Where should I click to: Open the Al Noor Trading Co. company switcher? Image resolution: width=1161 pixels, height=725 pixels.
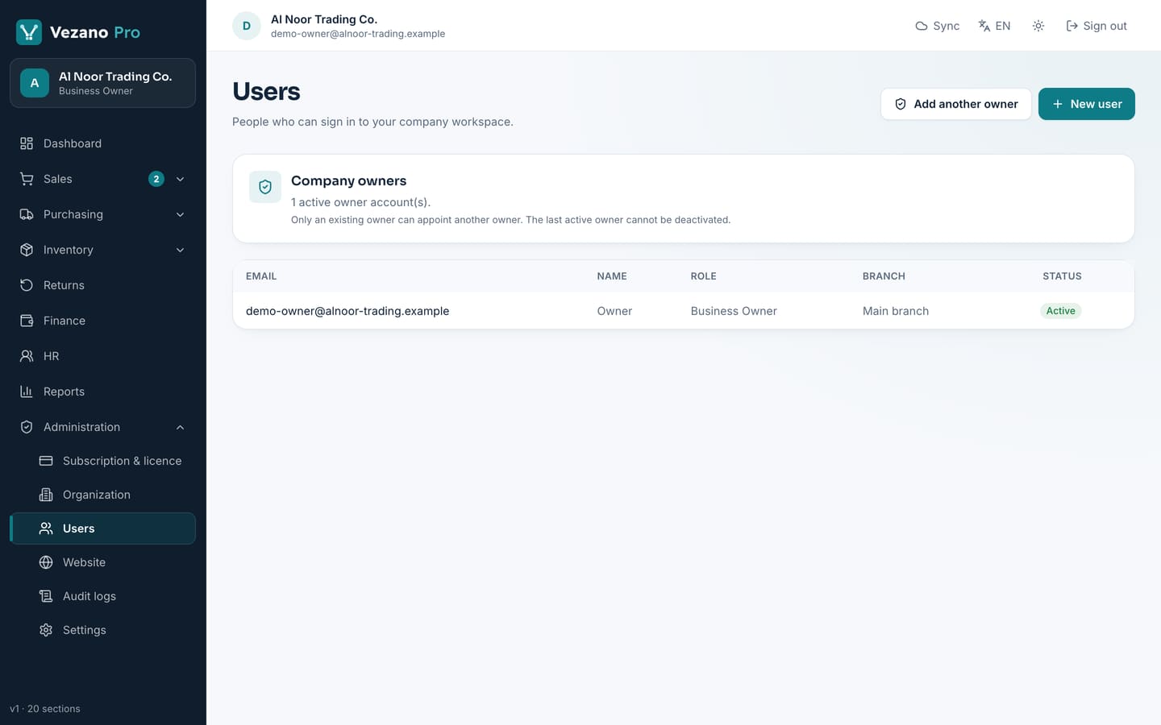102,83
